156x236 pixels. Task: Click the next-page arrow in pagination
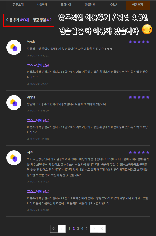click(94, 228)
